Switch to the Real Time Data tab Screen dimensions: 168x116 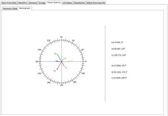pos(9,3)
